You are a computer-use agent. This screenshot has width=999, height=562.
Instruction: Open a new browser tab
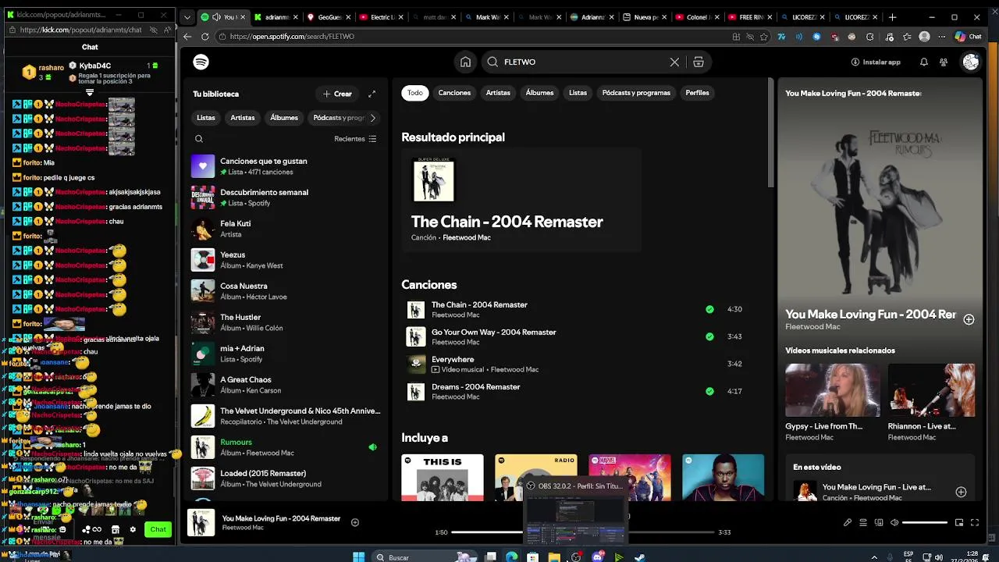(892, 16)
